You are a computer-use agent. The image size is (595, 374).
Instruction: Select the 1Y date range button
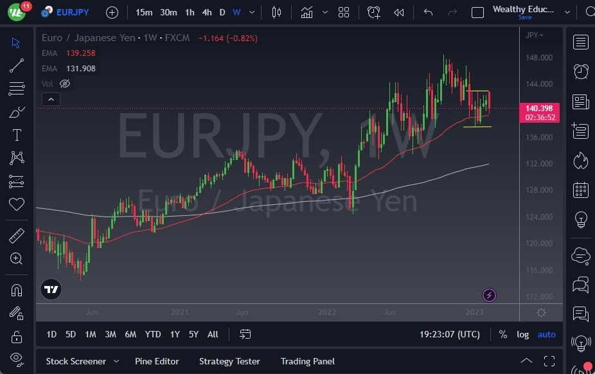[173, 334]
